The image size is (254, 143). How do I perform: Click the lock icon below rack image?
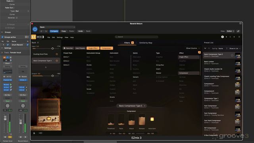click(34, 133)
